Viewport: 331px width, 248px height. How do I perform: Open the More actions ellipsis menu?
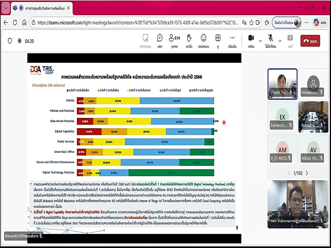[x=232, y=40]
